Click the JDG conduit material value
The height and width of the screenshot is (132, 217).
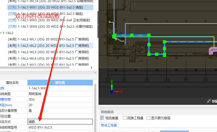click(60, 100)
